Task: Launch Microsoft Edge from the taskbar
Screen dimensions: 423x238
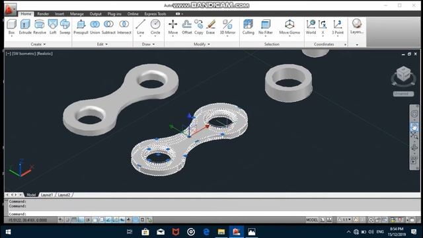Action: point(206,232)
